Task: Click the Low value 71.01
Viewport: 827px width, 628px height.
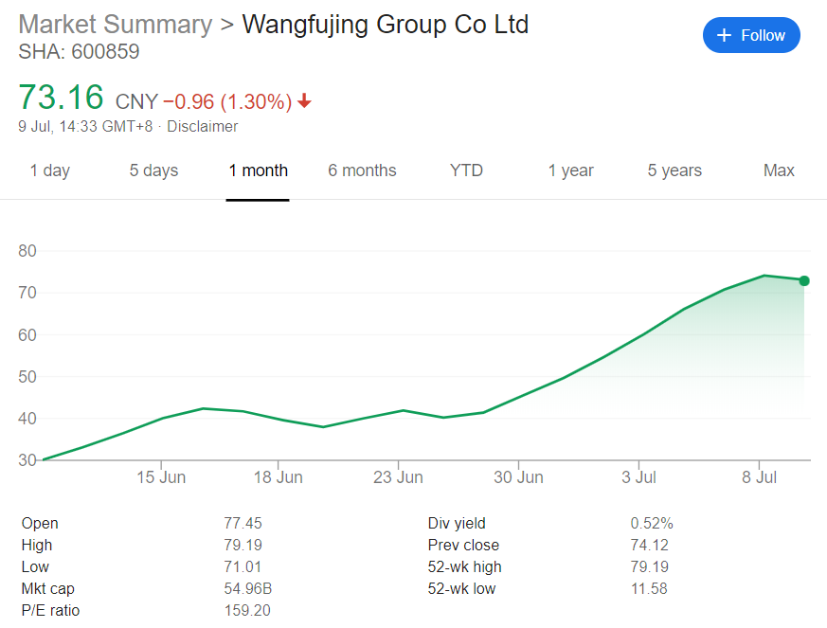Action: pyautogui.click(x=243, y=566)
